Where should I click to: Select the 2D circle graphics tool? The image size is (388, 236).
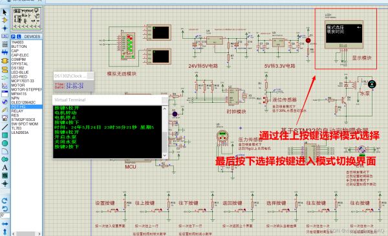pos(5,144)
